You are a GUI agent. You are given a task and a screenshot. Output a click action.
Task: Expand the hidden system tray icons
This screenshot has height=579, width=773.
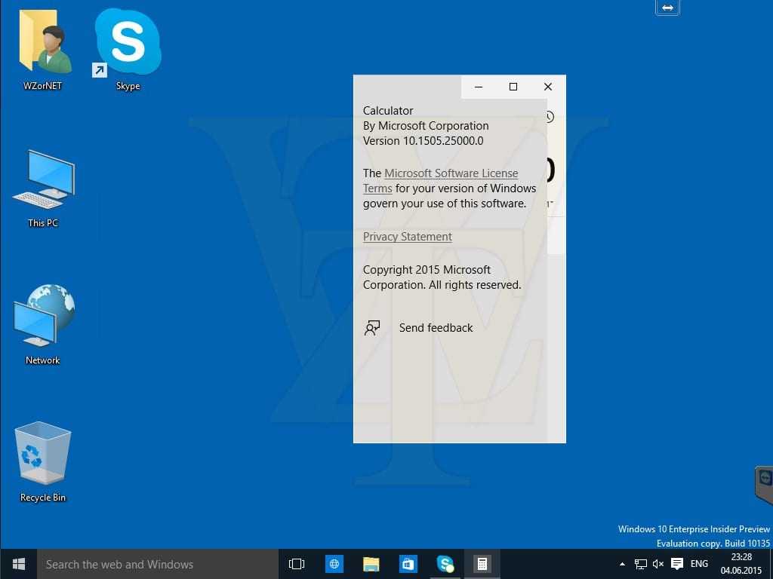[x=622, y=564]
